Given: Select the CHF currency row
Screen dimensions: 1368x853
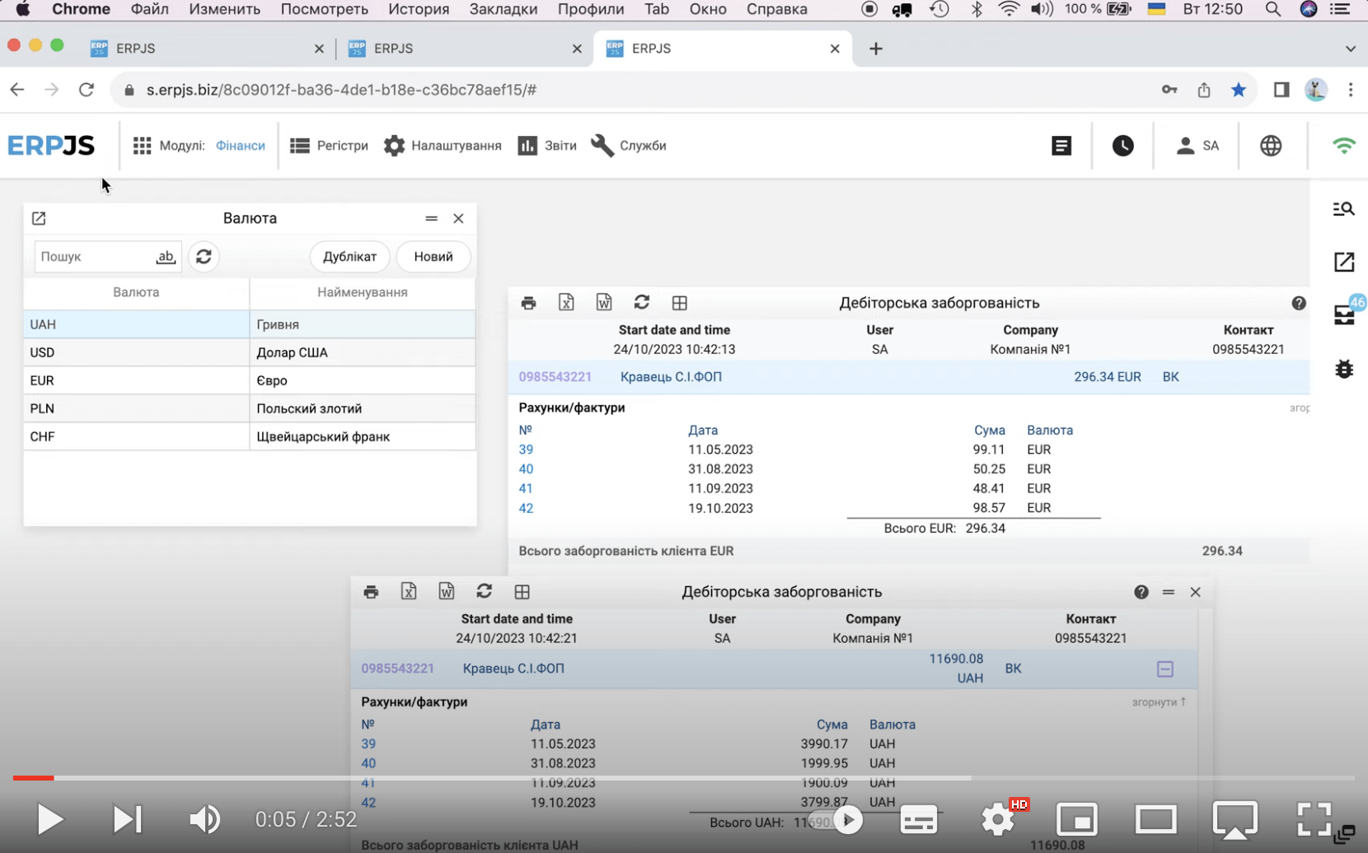Looking at the screenshot, I should click(250, 436).
